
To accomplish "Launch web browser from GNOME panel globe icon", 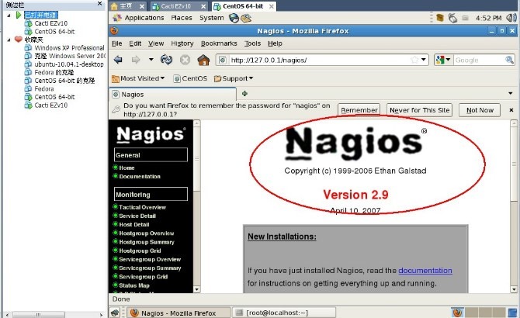I will (234, 18).
